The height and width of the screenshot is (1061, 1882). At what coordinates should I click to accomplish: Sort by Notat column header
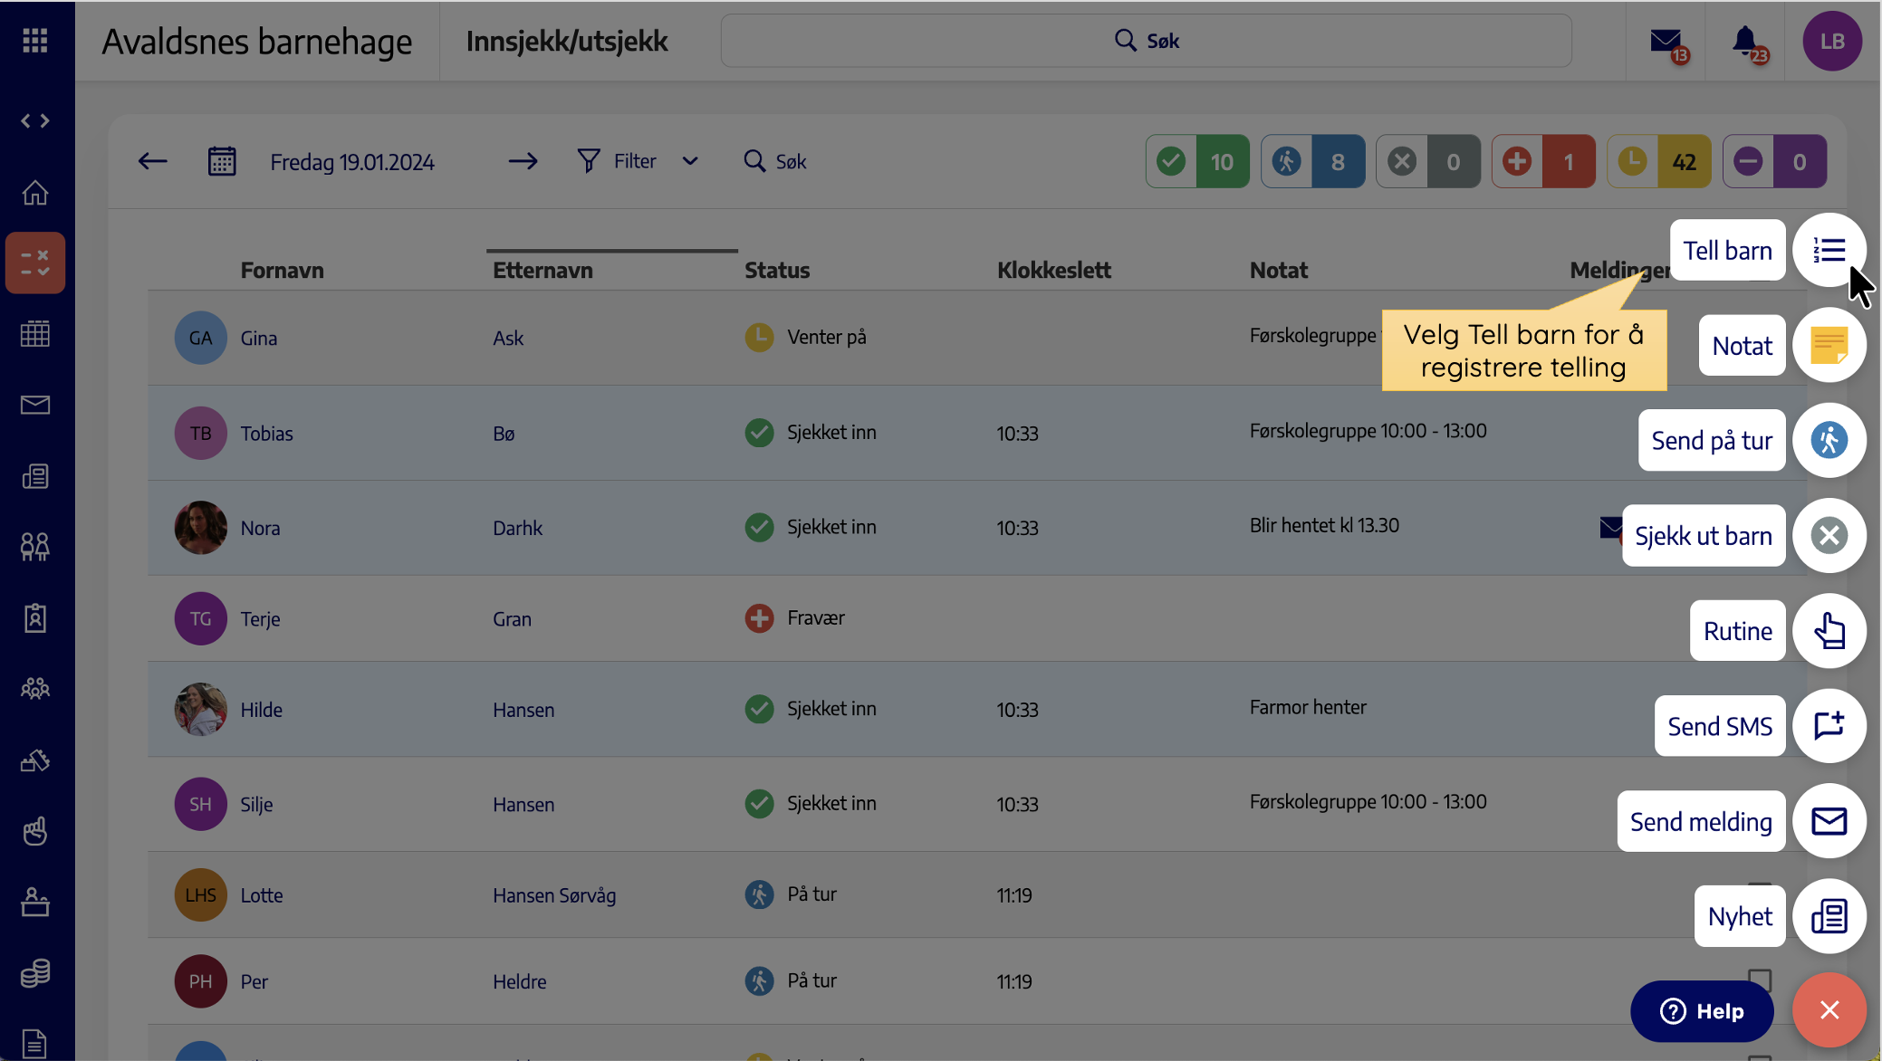click(1279, 270)
